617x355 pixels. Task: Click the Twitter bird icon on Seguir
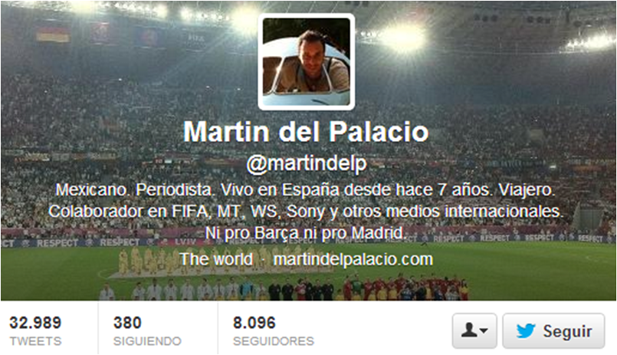pos(526,331)
